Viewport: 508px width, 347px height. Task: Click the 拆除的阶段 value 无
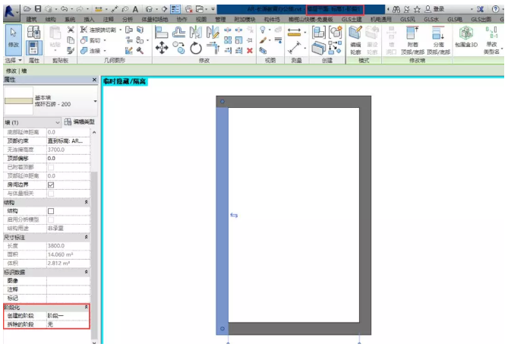point(68,324)
